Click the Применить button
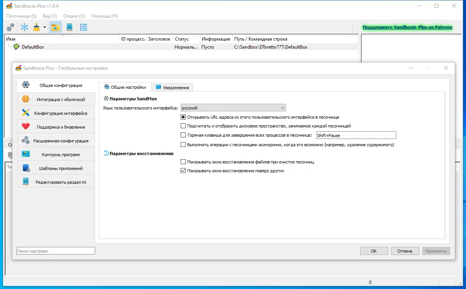Image resolution: width=466 pixels, height=289 pixels. pyautogui.click(x=436, y=251)
